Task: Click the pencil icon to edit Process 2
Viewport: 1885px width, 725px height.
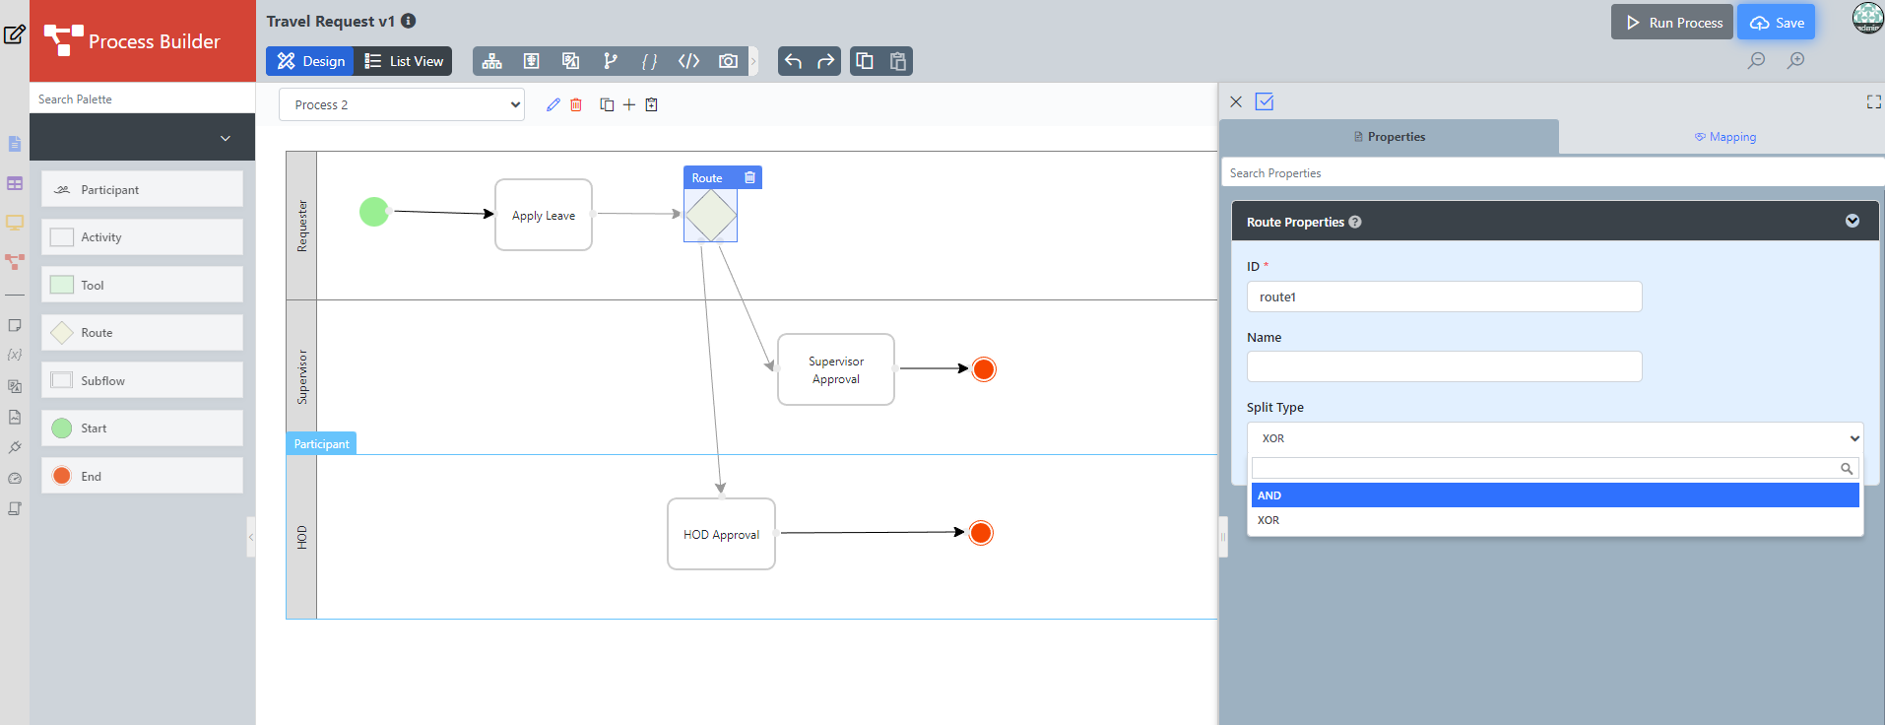Action: click(553, 104)
